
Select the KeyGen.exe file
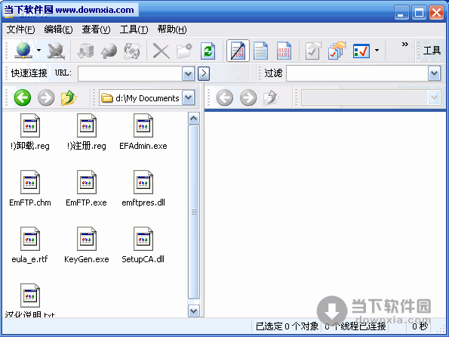[x=87, y=246]
